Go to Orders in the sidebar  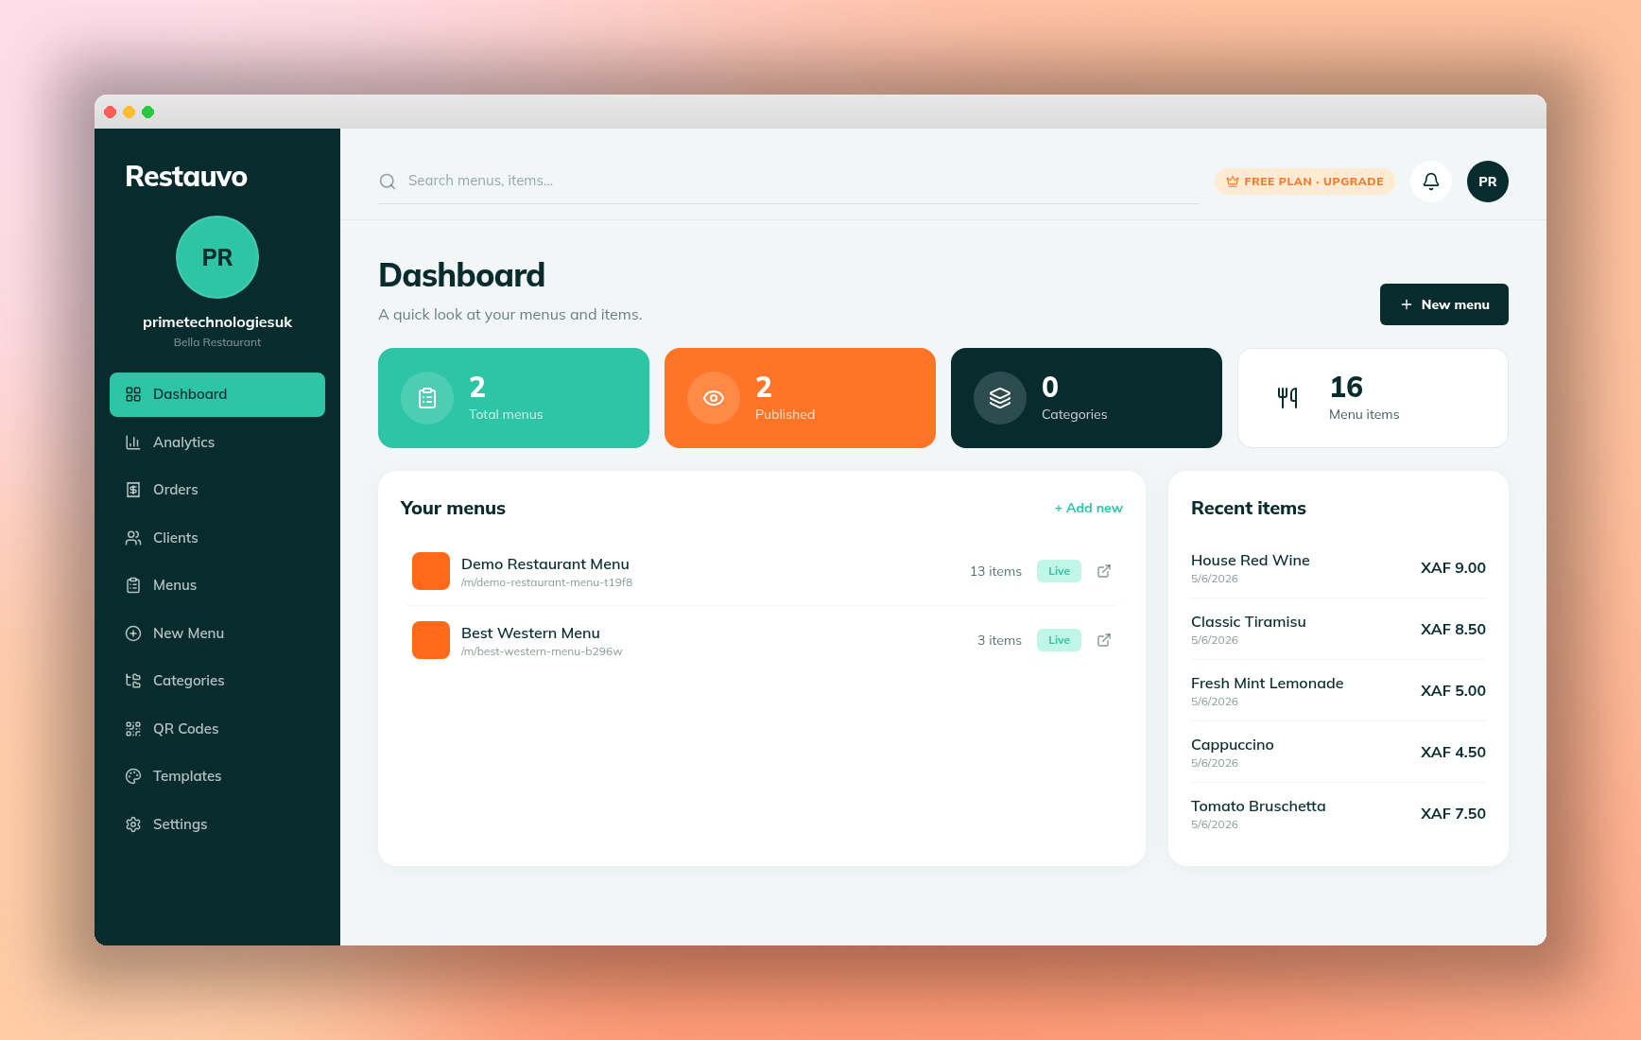(217, 490)
